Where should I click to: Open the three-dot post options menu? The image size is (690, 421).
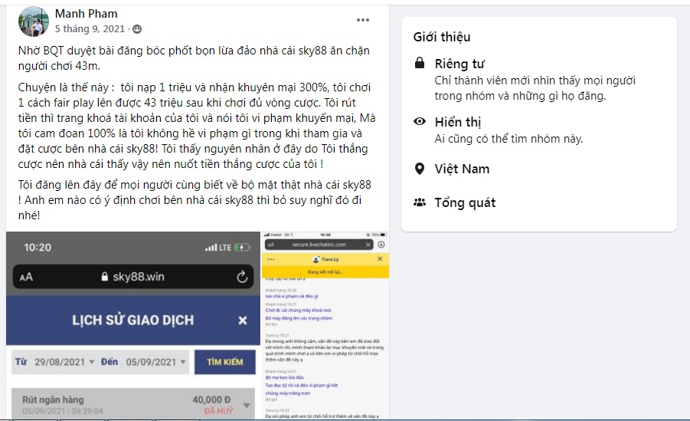coord(362,20)
